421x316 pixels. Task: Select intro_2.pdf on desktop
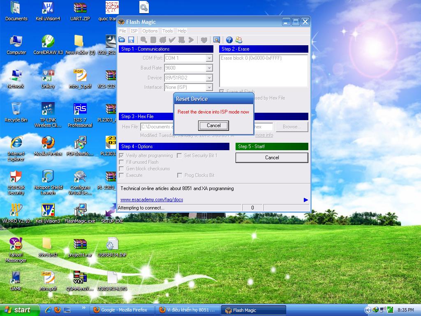80,79
